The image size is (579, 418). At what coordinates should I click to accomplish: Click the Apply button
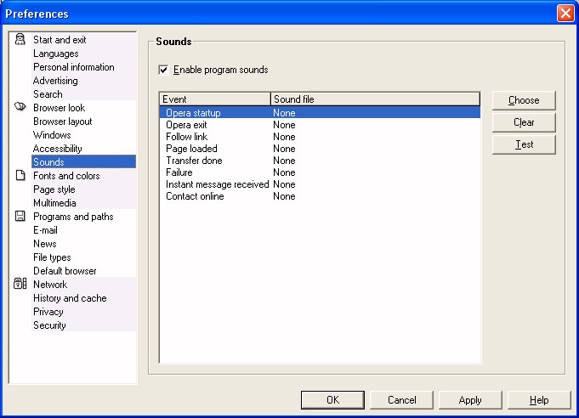tap(470, 400)
